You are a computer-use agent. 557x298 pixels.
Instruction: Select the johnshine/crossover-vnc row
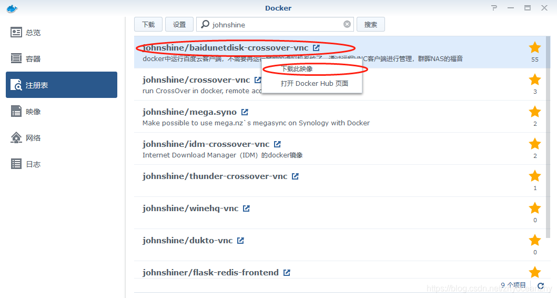340,84
